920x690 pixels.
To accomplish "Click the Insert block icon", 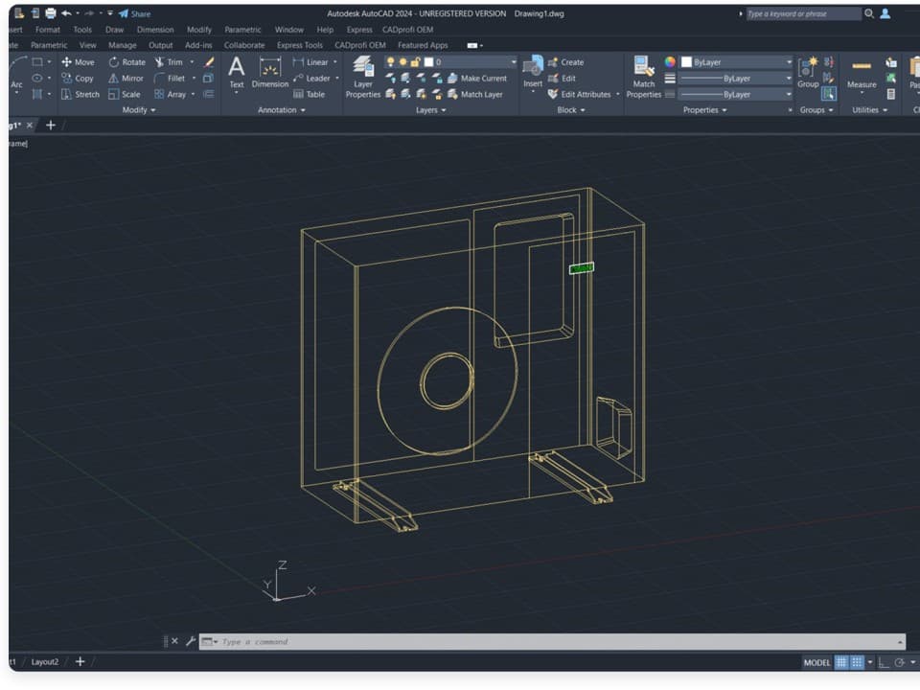I will (533, 72).
